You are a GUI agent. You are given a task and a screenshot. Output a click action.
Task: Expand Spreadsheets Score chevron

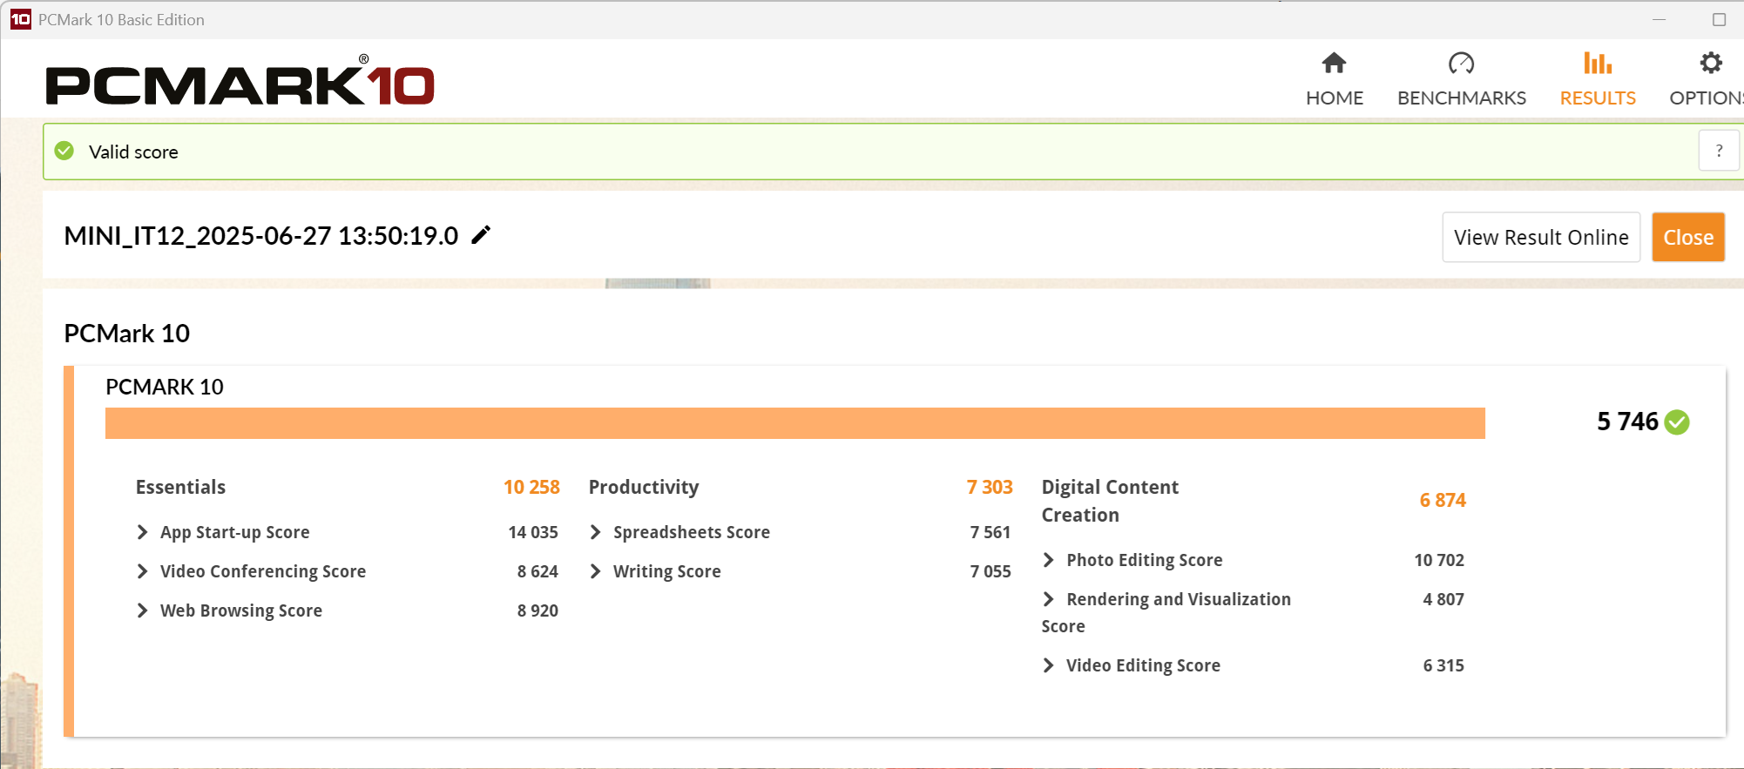[596, 532]
